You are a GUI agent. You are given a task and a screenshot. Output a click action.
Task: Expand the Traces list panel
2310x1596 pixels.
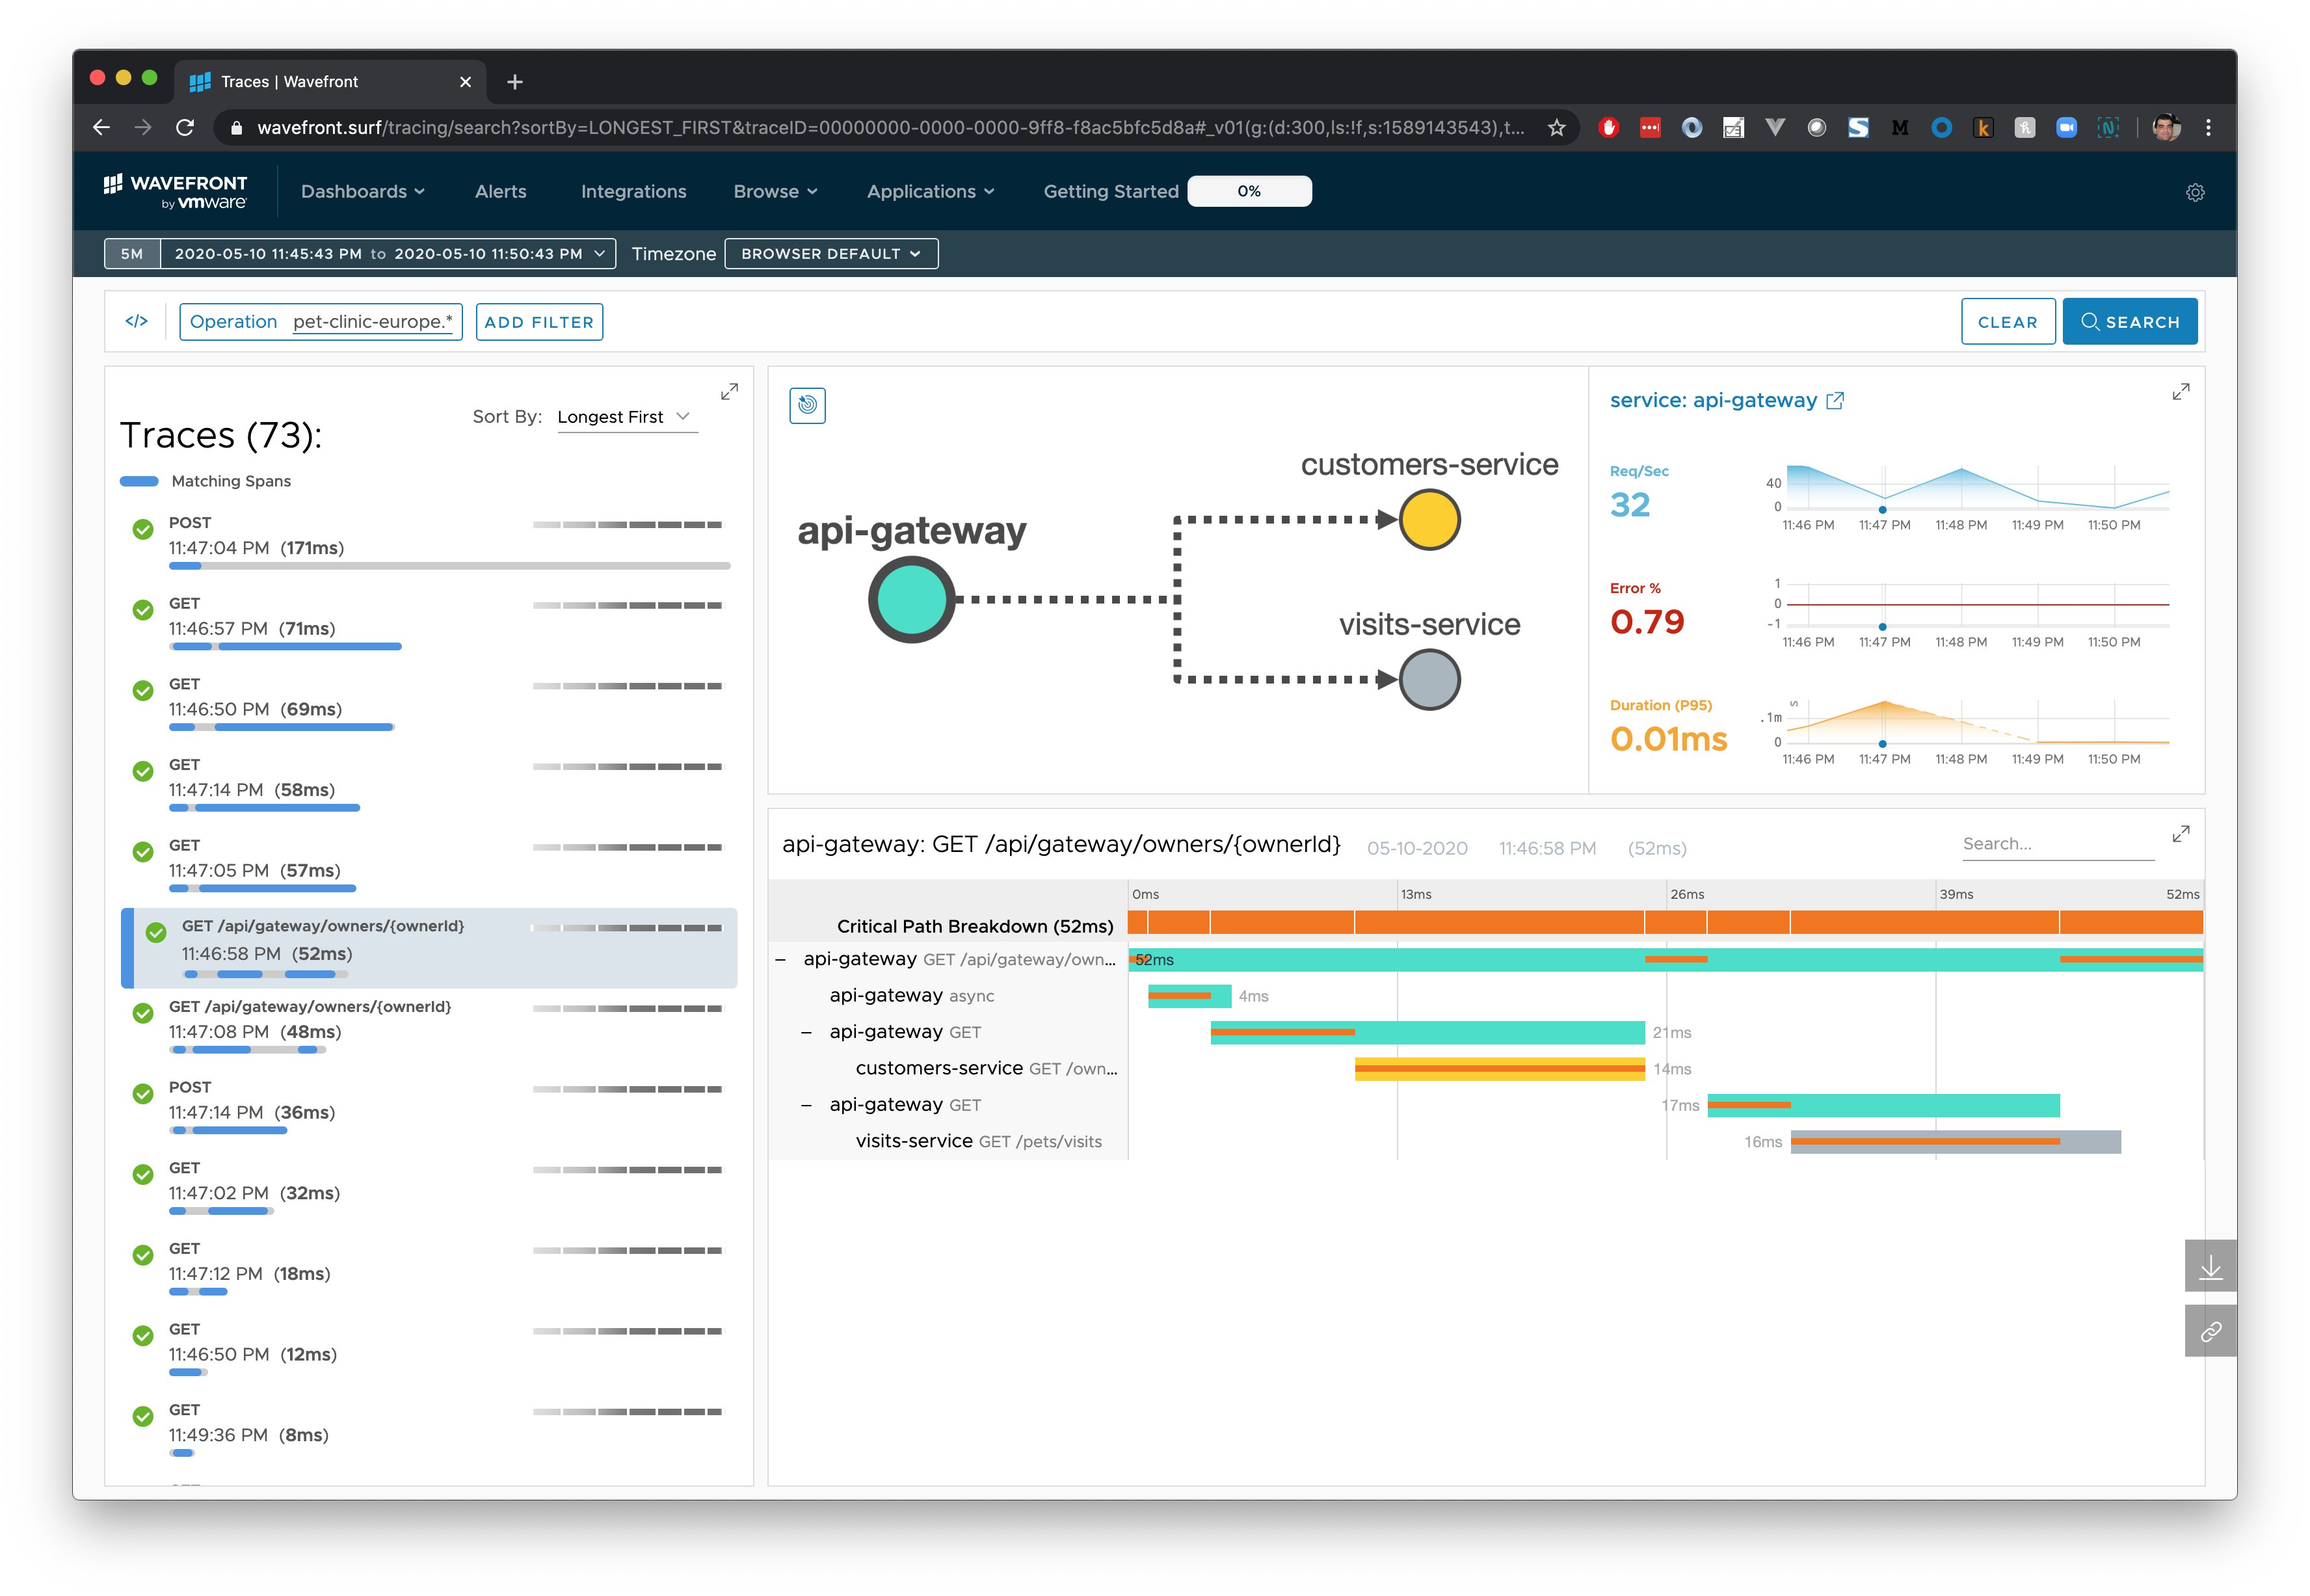(730, 391)
